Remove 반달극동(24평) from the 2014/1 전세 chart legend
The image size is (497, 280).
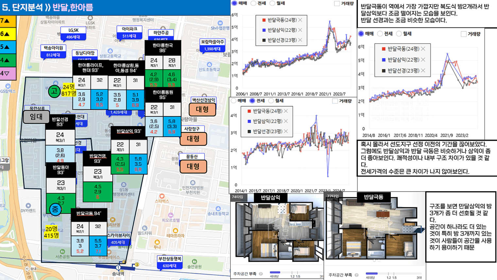(x=286, y=111)
